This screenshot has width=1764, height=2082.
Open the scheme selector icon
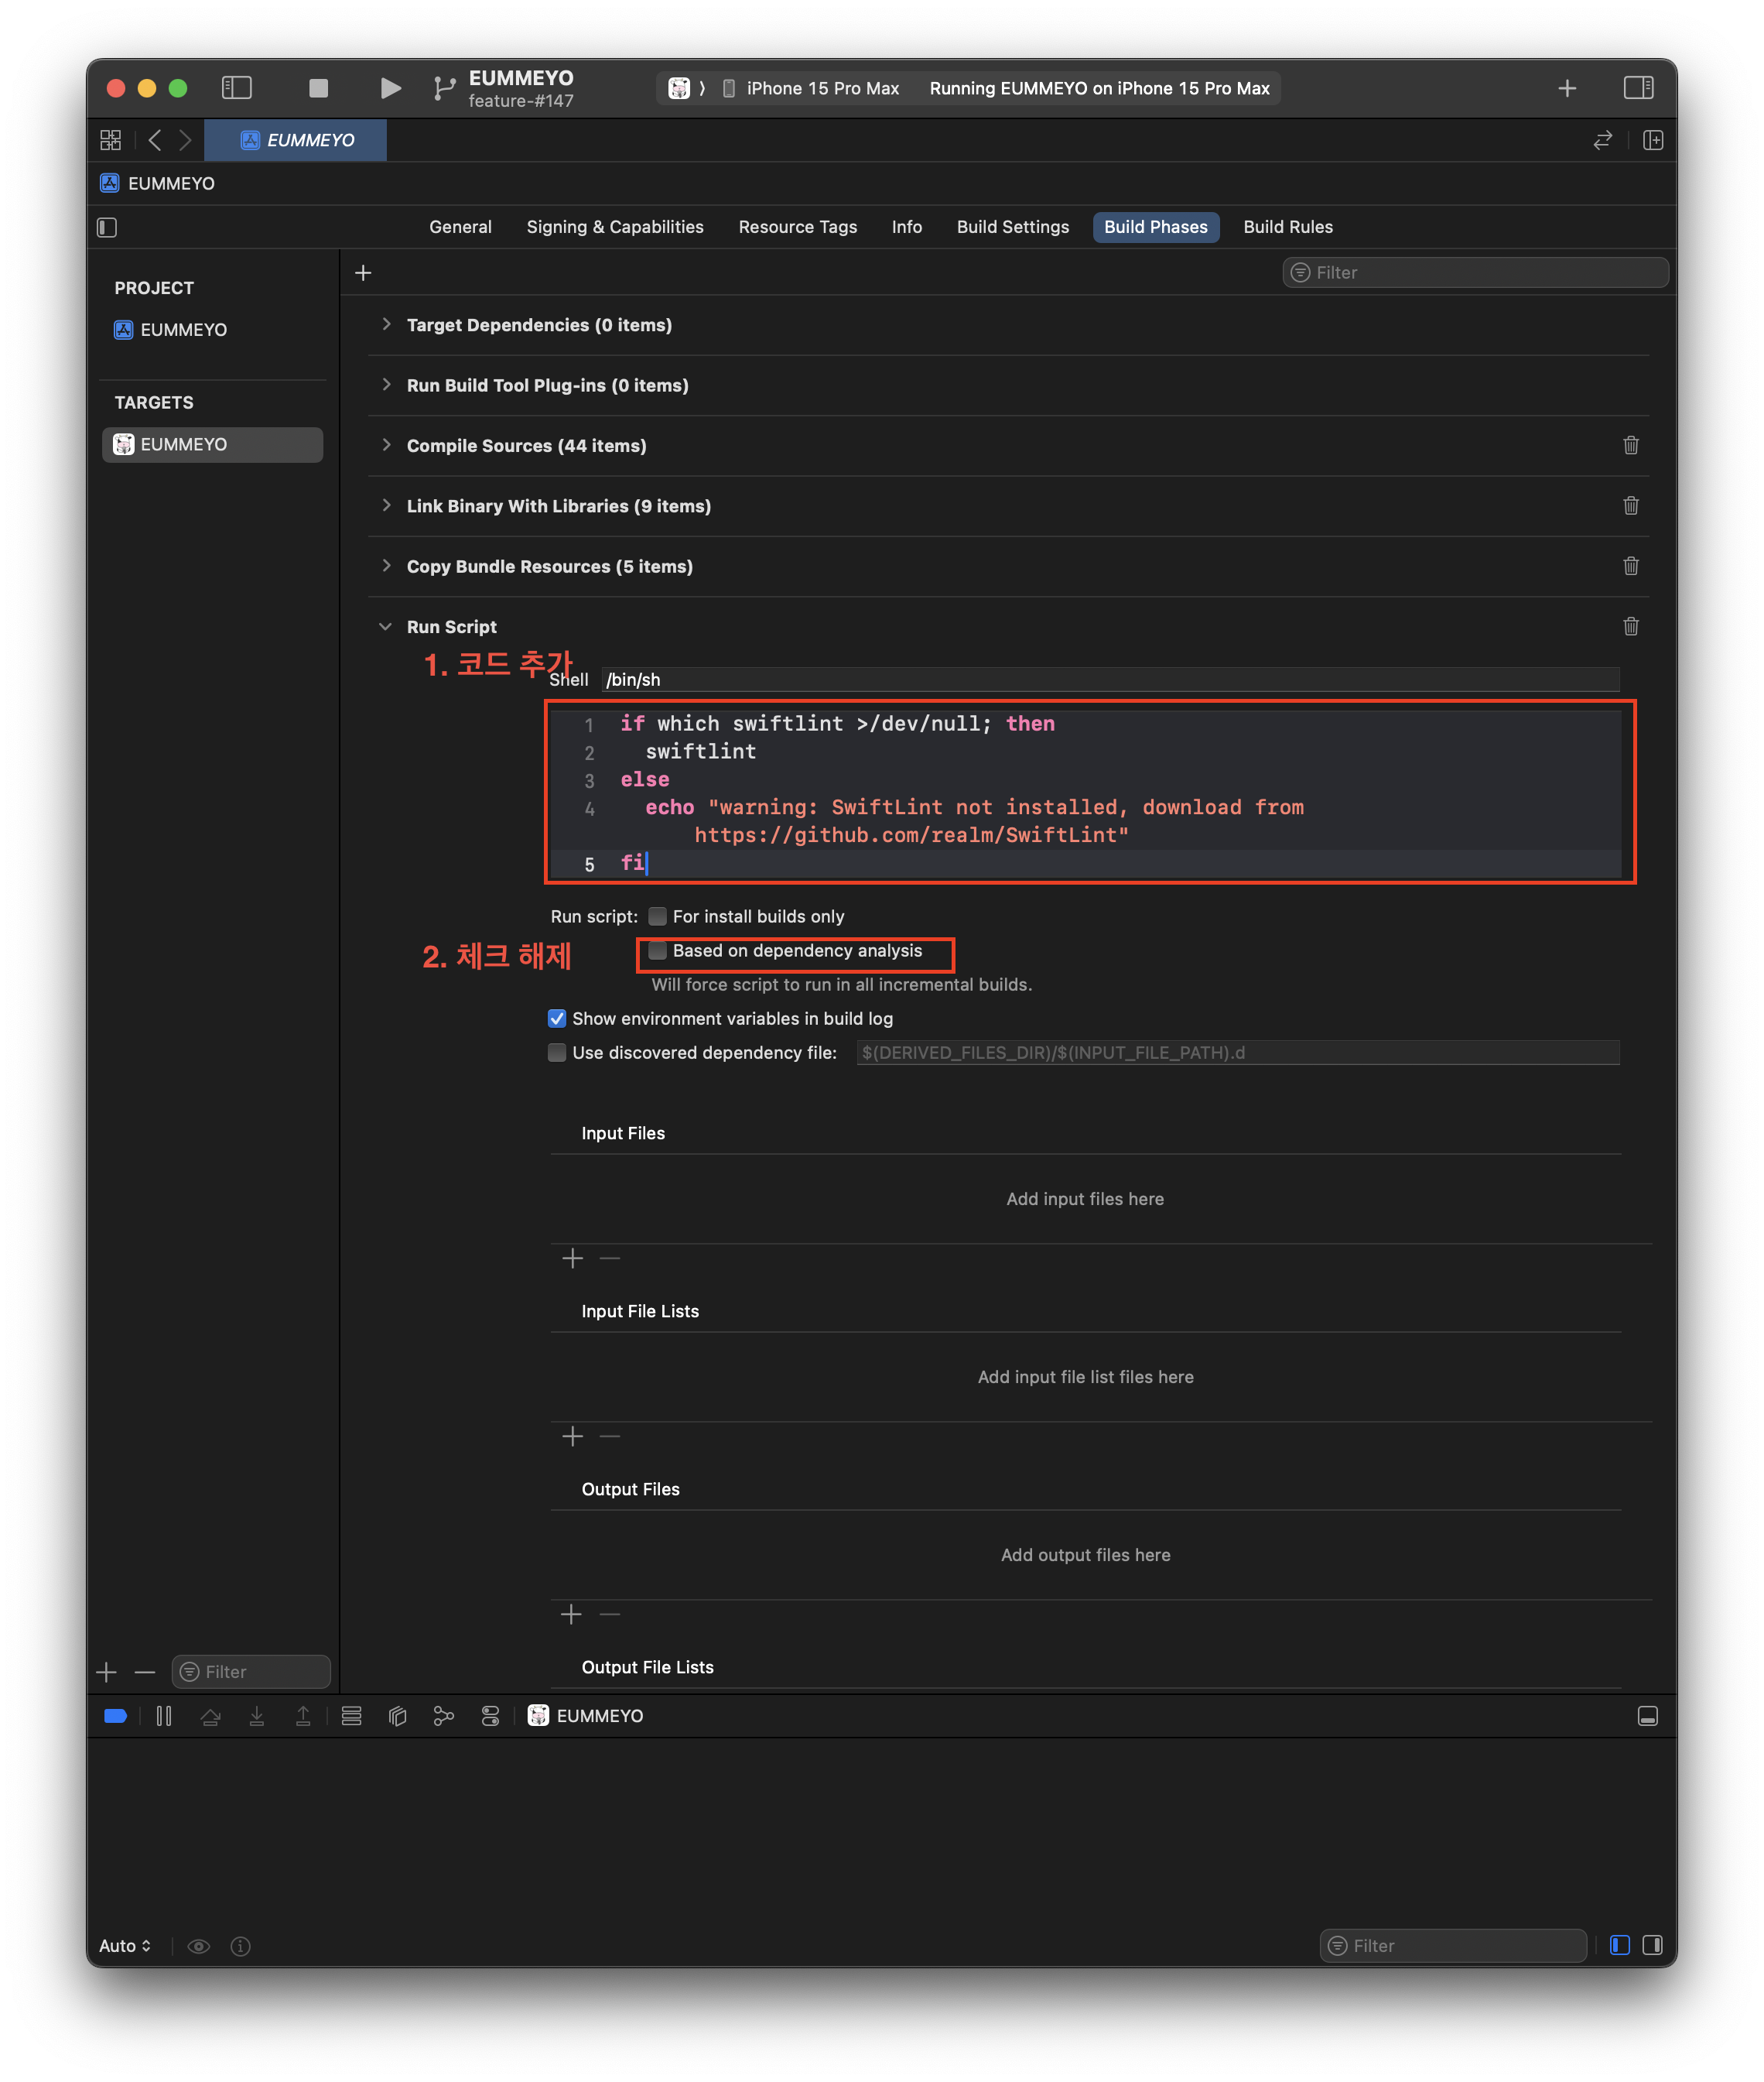tap(679, 88)
